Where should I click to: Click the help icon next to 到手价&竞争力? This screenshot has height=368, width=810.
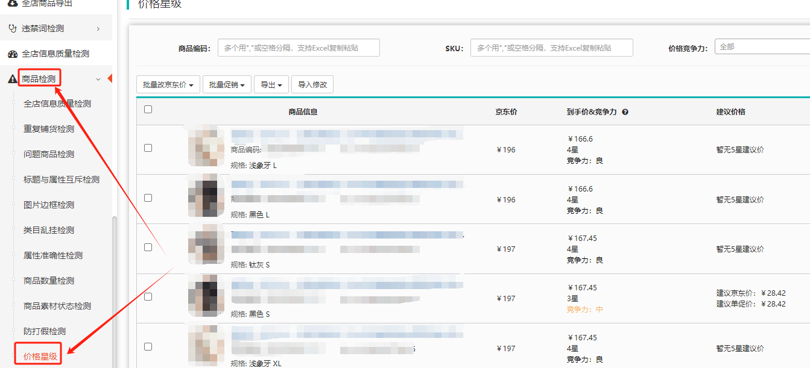coord(625,112)
